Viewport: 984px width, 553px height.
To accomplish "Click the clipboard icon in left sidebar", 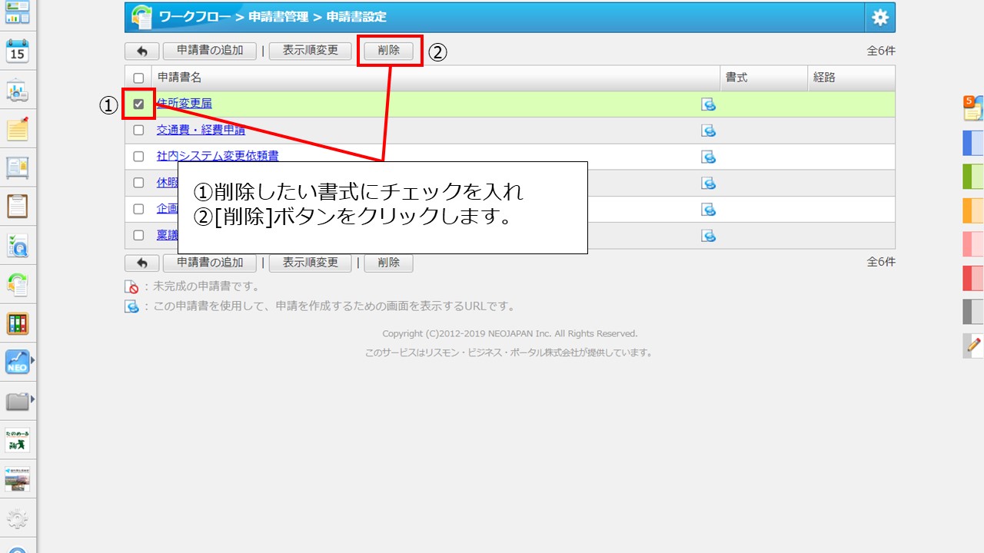I will [17, 206].
